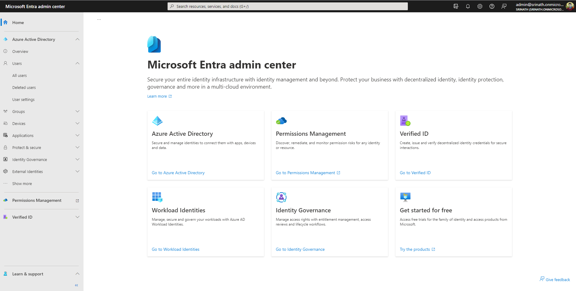Open the settings gear icon
The width and height of the screenshot is (576, 291).
[x=480, y=6]
